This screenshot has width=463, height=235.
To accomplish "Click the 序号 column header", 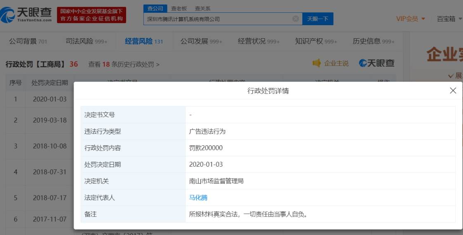I will [x=15, y=83].
